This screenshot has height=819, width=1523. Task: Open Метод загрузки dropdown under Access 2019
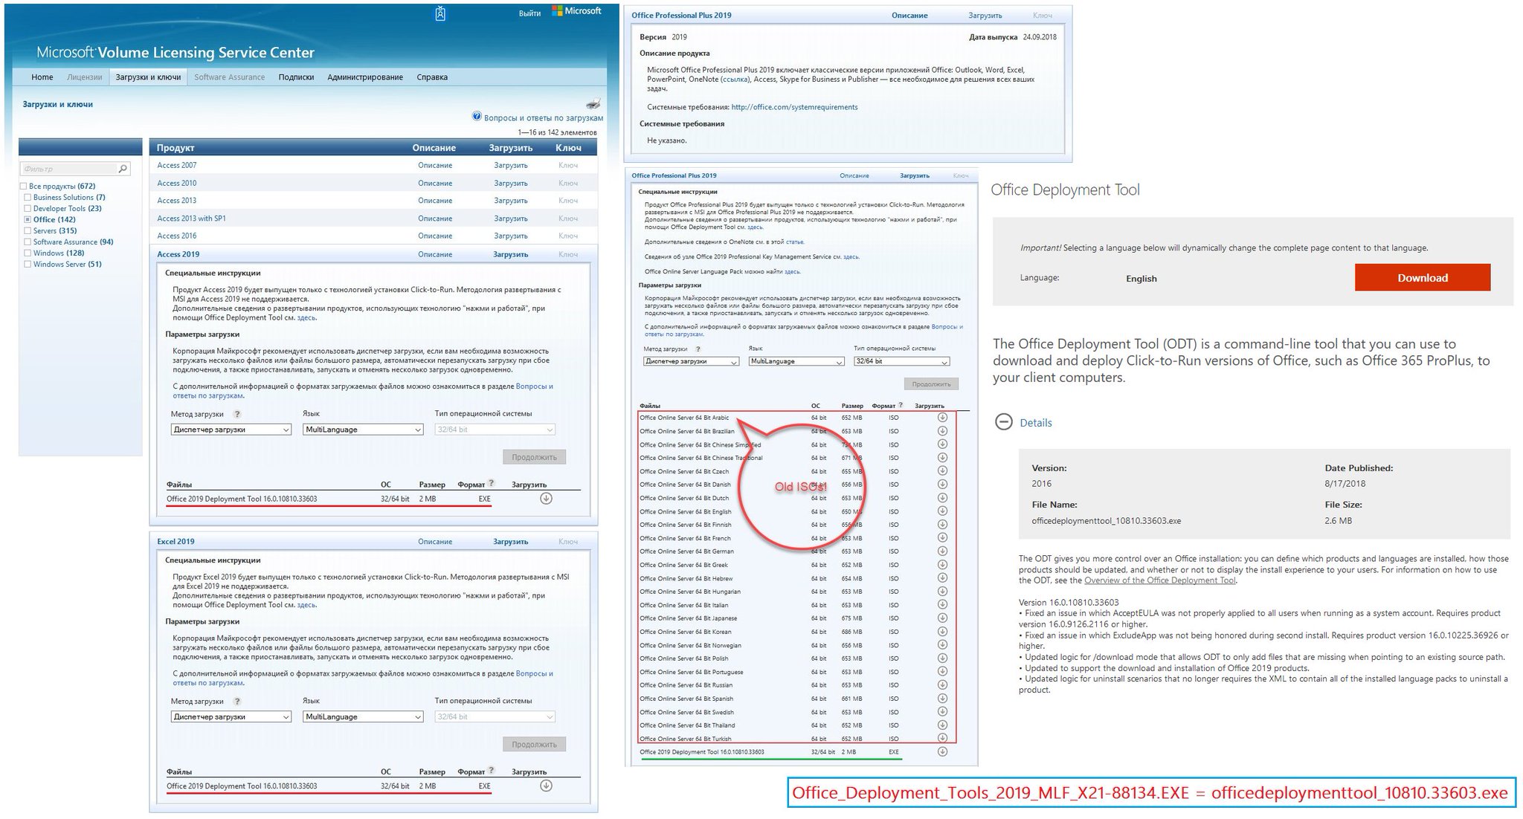click(x=231, y=430)
